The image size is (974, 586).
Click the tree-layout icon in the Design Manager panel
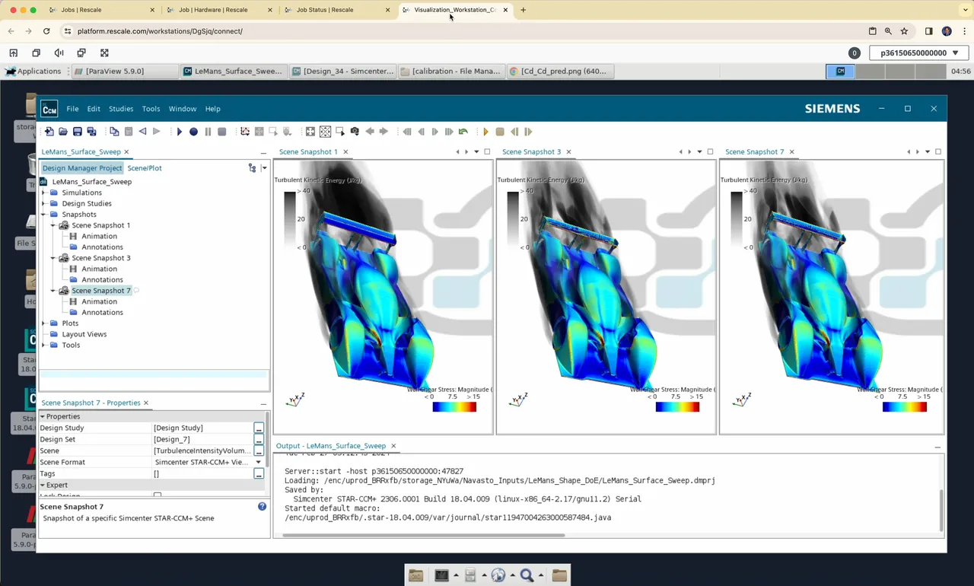coord(252,168)
